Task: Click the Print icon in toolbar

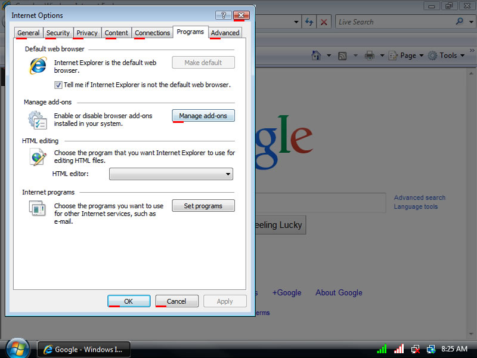Action: (x=369, y=55)
